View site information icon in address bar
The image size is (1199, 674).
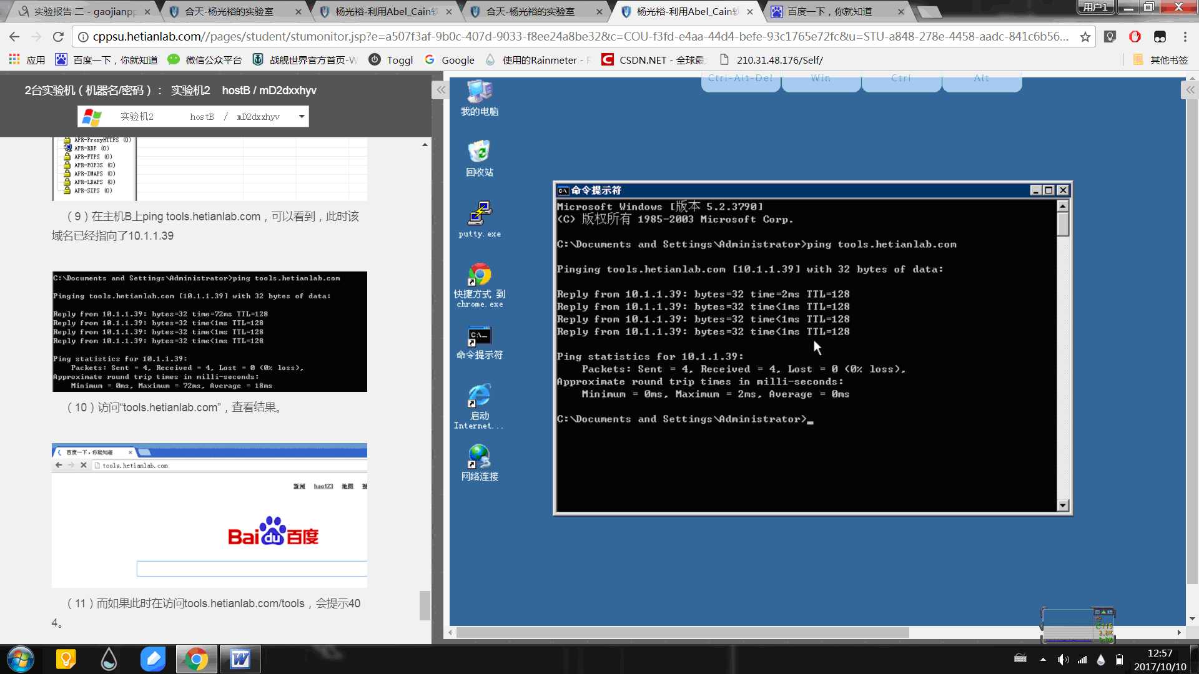(82, 37)
